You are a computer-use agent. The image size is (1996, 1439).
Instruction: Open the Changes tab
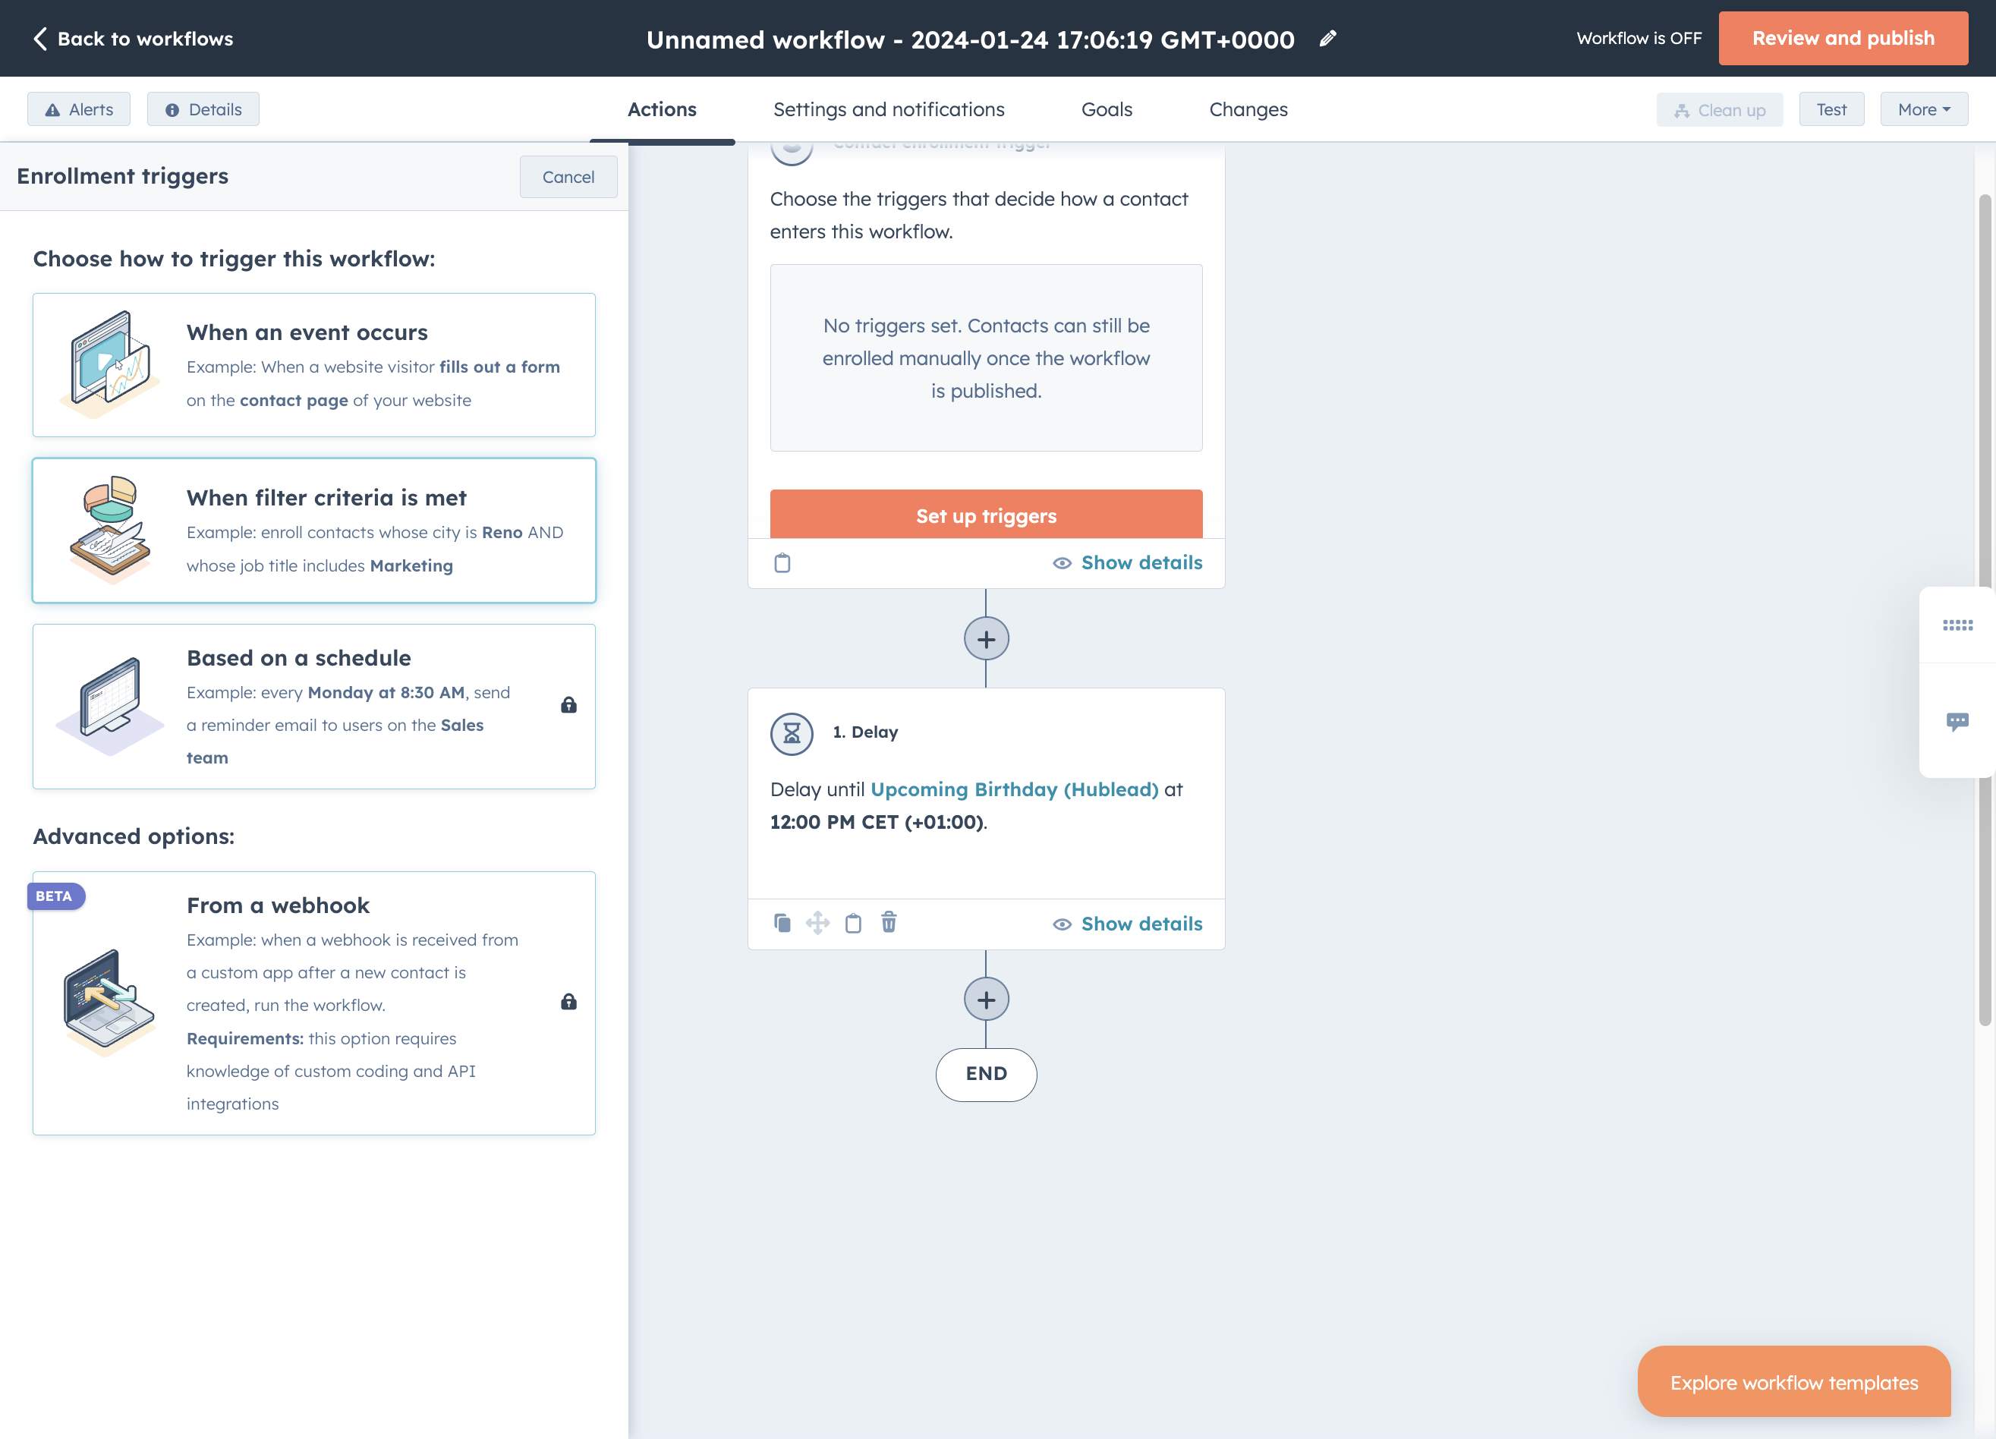click(x=1248, y=109)
